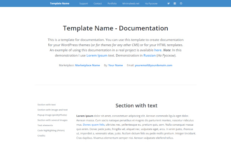Click the Your Name author link
This screenshot has height=142, width=231.
pos(116,65)
